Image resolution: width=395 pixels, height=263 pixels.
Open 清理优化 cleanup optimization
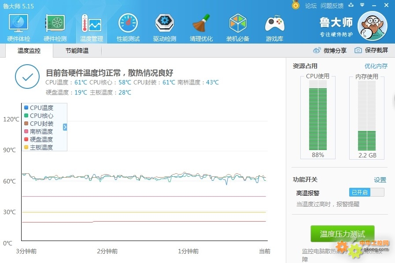pyautogui.click(x=201, y=27)
